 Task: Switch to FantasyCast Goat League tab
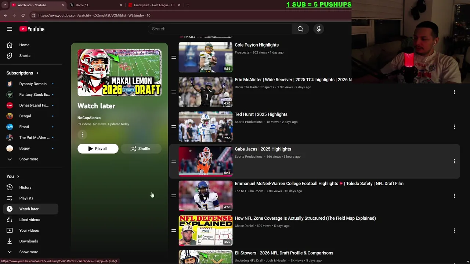153,5
